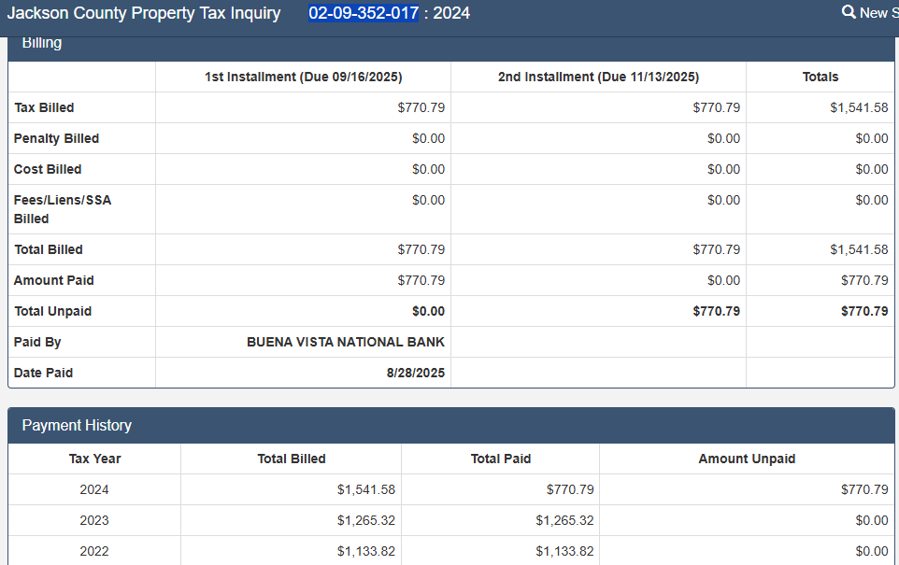Image resolution: width=899 pixels, height=565 pixels.
Task: Click the Fees/Liens/SSA Billed row label
Action: 62,208
